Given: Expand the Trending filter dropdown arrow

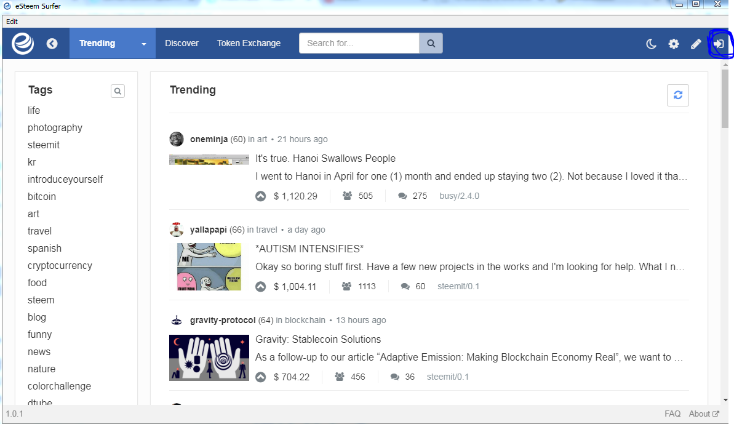Looking at the screenshot, I should pos(144,44).
